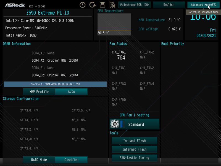Toggle the Polychrome RGB (ON) button
Screen dimensions: 221x166
point(134,5)
